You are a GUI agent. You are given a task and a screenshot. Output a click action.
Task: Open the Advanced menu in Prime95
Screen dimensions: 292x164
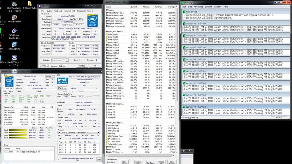pyautogui.click(x=198, y=7)
